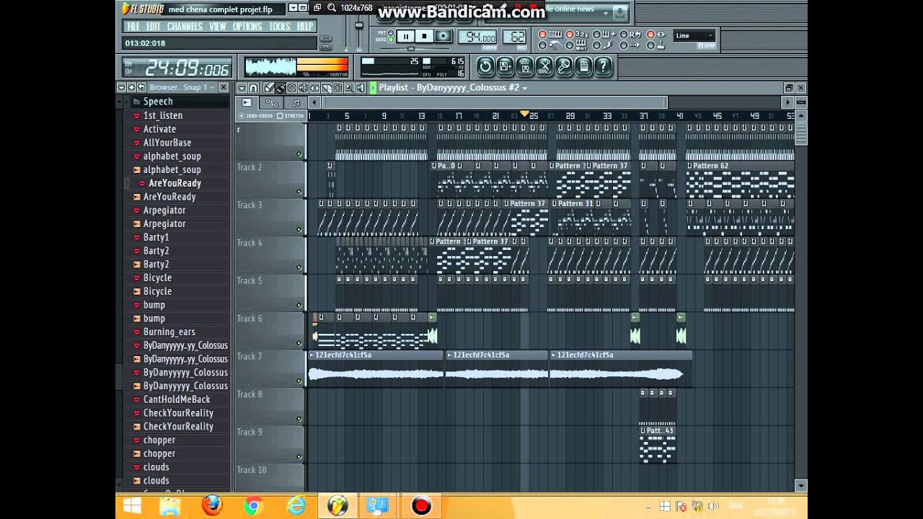Open the EDIT menu

(x=154, y=27)
